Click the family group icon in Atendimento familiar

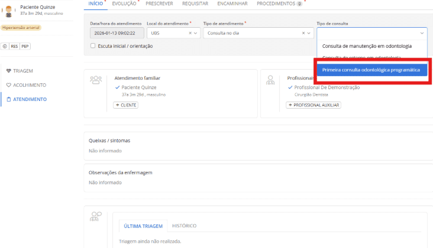tap(96, 80)
